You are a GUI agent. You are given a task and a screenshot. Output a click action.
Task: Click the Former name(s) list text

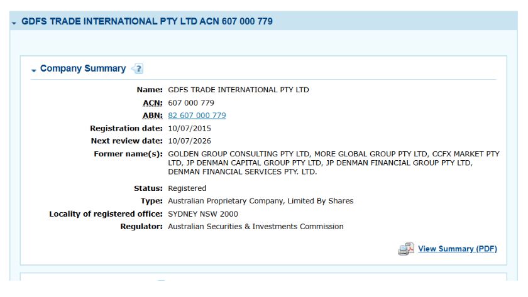(333, 163)
